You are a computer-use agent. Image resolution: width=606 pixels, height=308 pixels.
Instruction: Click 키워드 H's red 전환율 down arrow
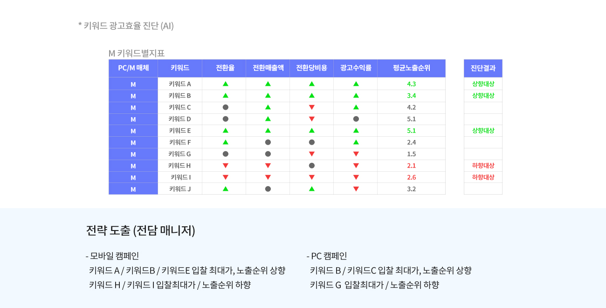[226, 166]
